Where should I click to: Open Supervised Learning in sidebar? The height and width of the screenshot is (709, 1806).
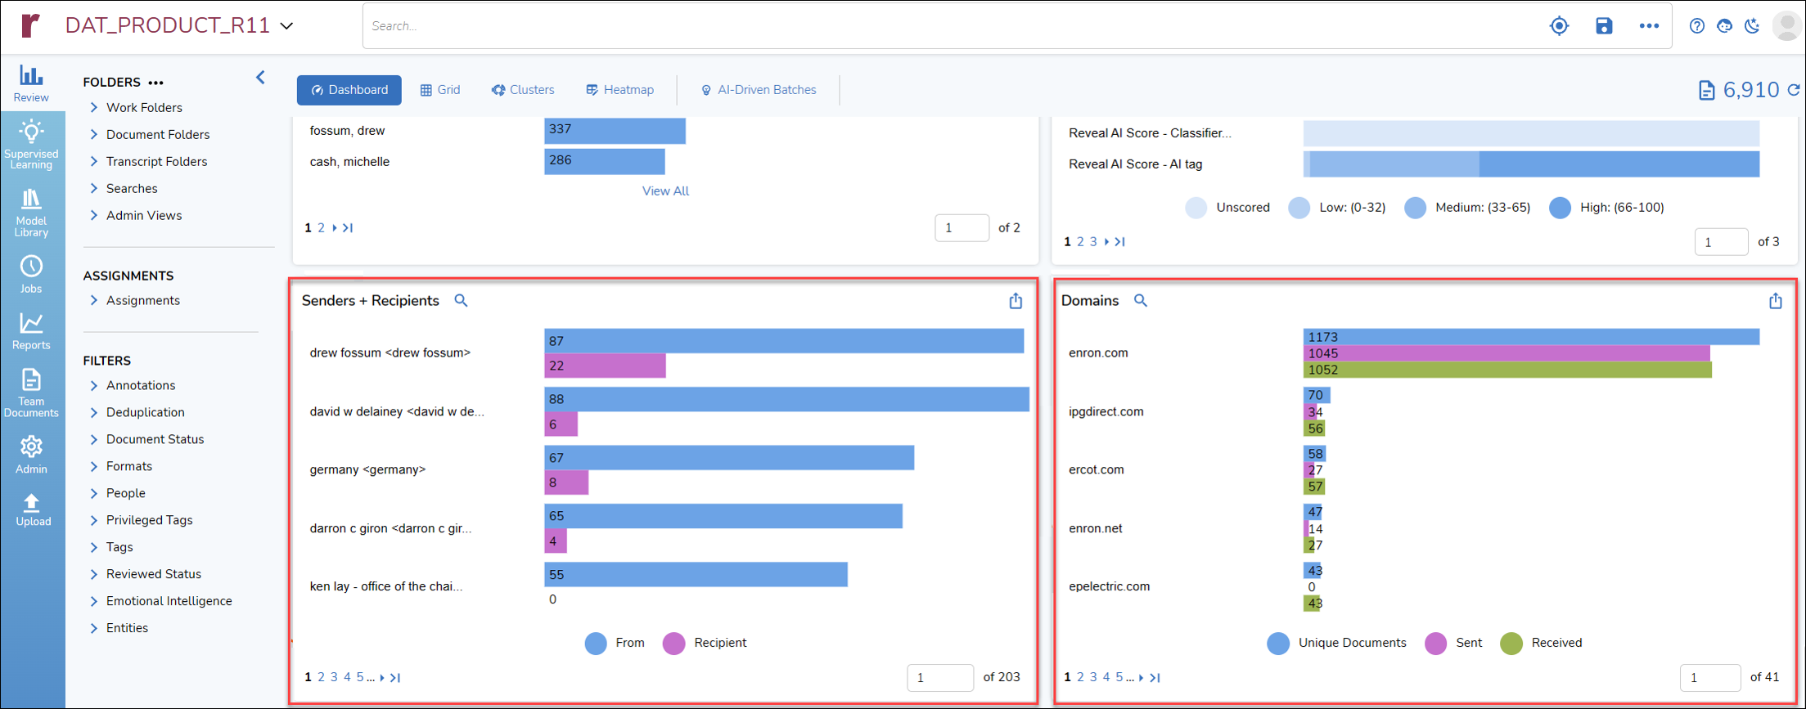click(31, 145)
